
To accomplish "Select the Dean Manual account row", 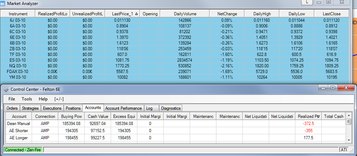I will [x=19, y=124].
